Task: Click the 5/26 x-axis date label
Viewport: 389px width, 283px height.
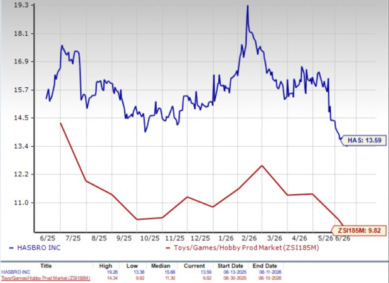Action: click(x=326, y=238)
